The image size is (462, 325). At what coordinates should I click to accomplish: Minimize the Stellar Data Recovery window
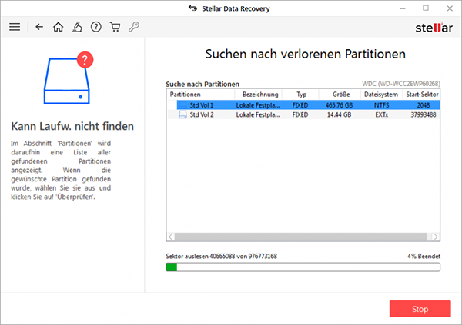(403, 8)
